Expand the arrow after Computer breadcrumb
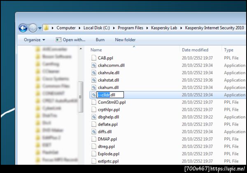247x173 pixels. (79, 28)
